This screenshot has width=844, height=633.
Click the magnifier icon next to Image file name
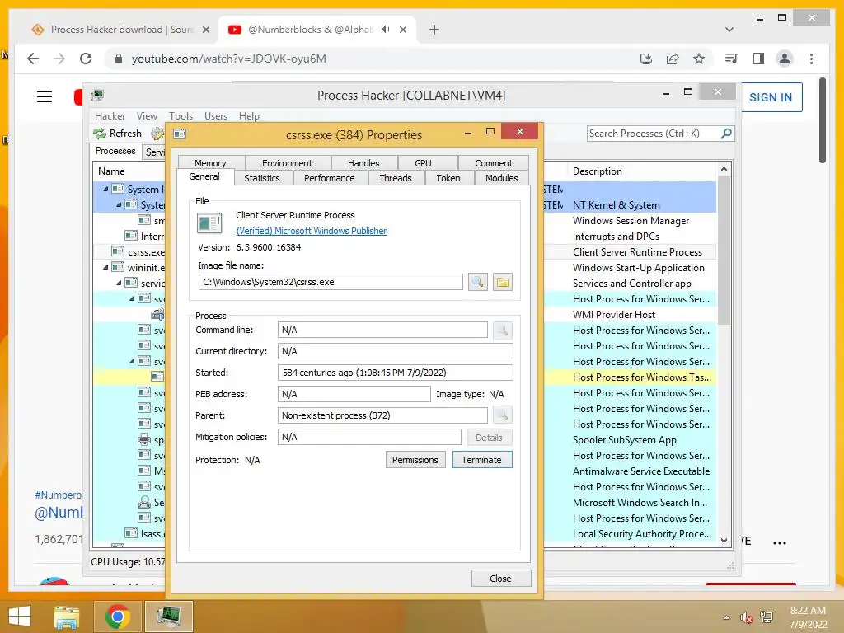477,282
